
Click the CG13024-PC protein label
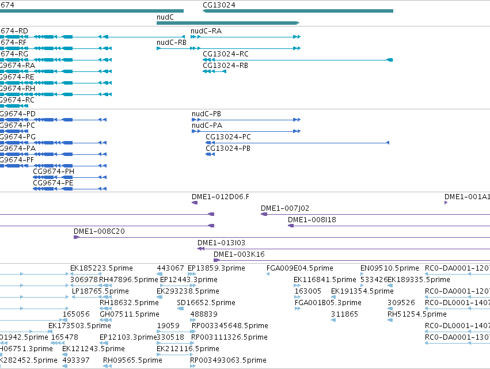pyautogui.click(x=228, y=137)
